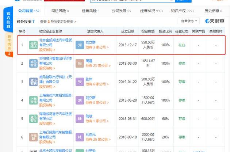This screenshot has height=152, width=230.
Task: Click the 天眼查 logo
Action: point(215,21)
